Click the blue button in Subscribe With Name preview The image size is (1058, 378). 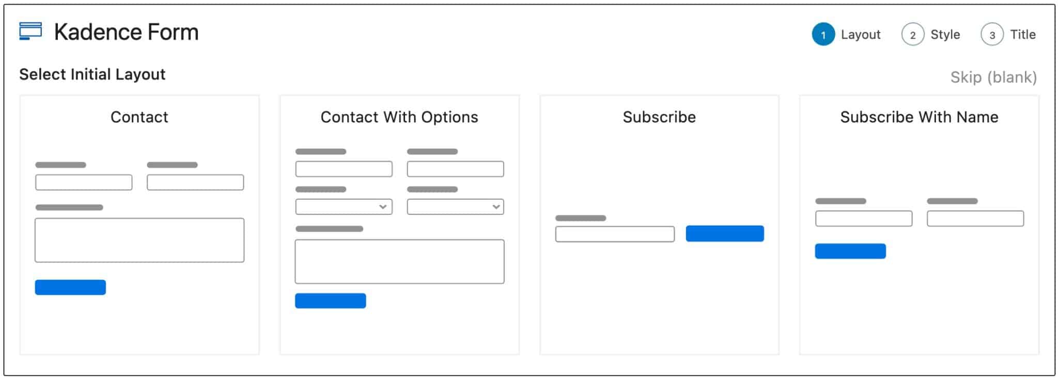850,251
